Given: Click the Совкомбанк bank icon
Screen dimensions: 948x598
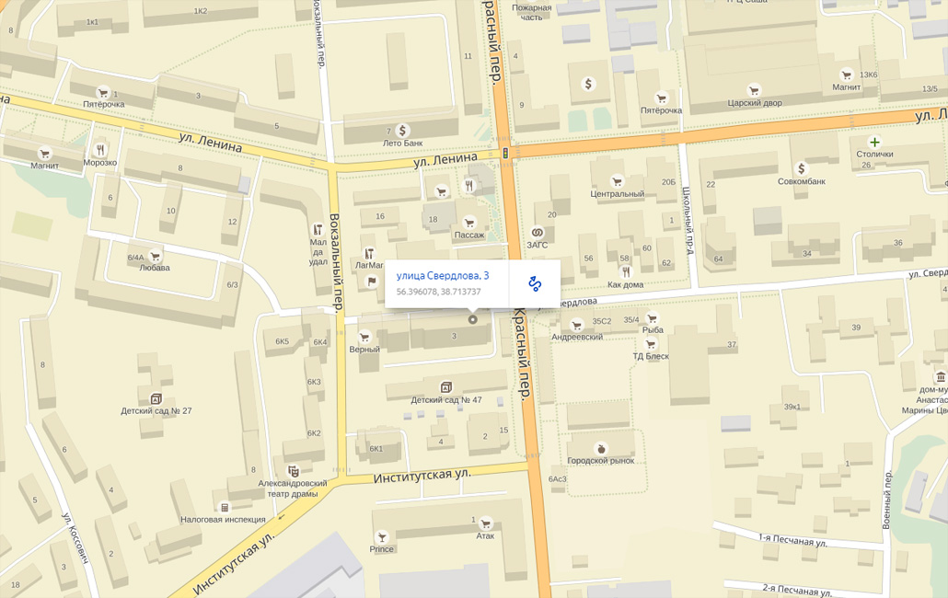Looking at the screenshot, I should 801,168.
